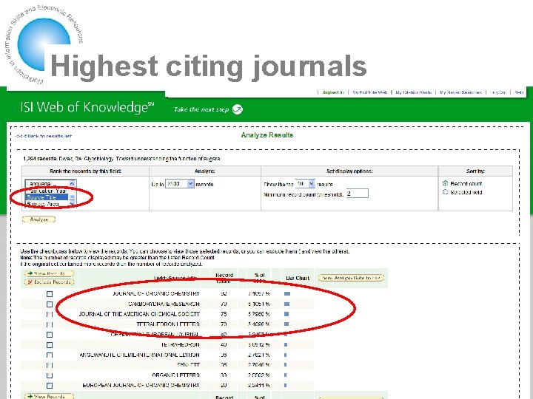
Task: Check European Journal of Organic Chemistry checkbox
Action: click(x=50, y=386)
